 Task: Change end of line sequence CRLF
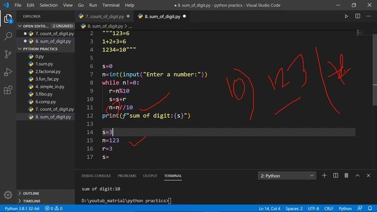point(329,208)
